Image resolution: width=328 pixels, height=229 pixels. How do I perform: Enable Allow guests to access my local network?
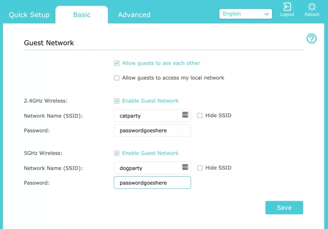117,78
